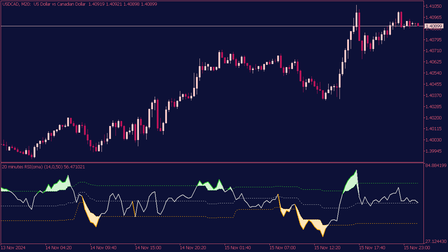Click price scale value 1.40540
This screenshot has width=448, height=252.
tap(433, 73)
